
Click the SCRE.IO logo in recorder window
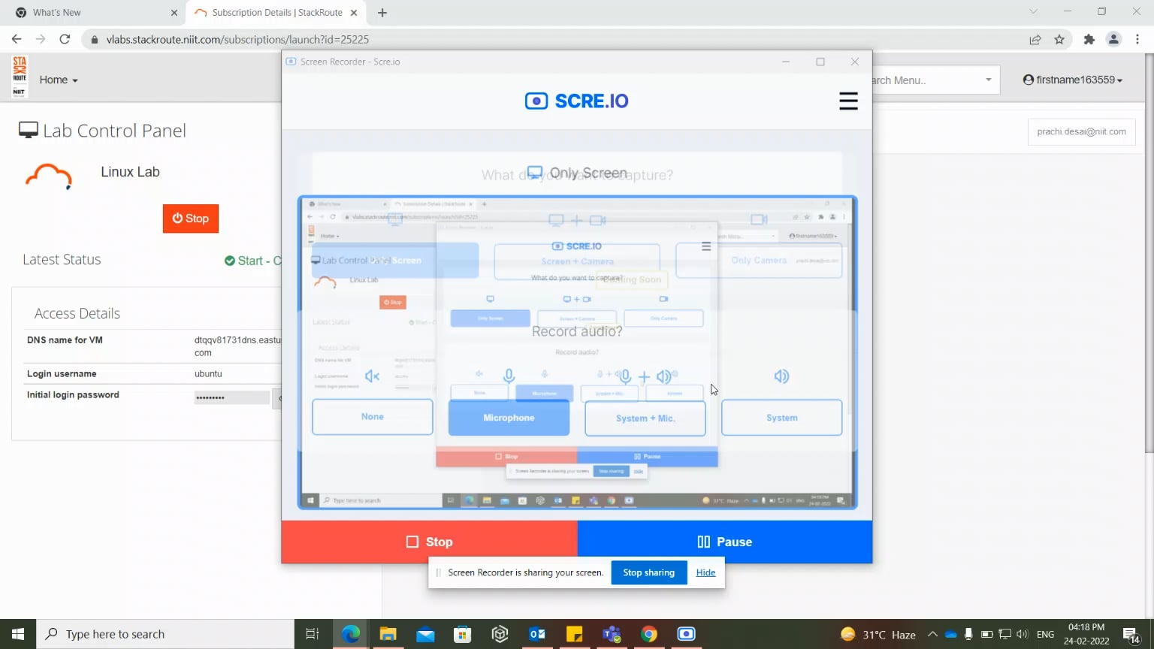coord(577,101)
